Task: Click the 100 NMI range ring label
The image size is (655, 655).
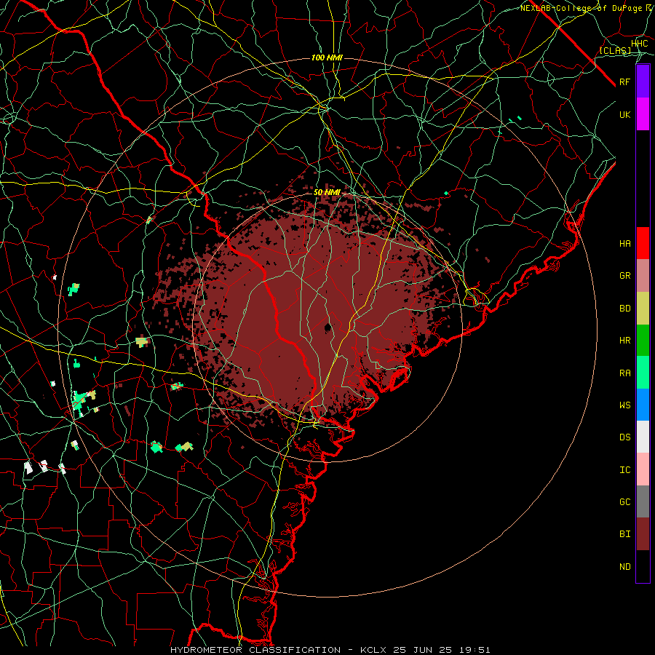Action: pos(327,57)
